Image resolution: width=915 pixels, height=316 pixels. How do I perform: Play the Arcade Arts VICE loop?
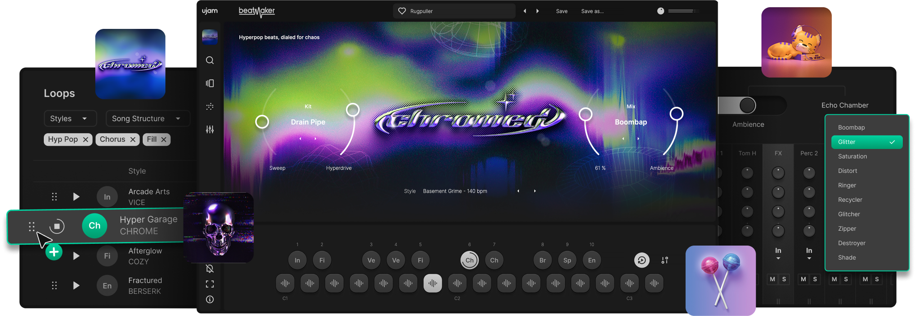click(76, 196)
